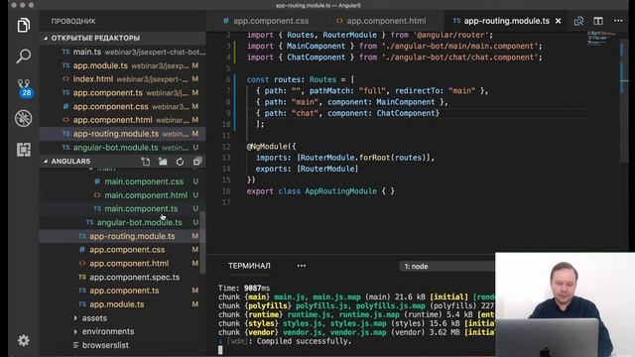Screen dimensions: 635x357
Task: Click ChatComponent in the import on line 4
Action: pos(316,58)
